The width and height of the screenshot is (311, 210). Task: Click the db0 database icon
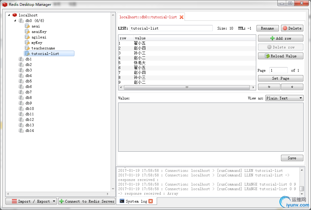pyautogui.click(x=21, y=20)
